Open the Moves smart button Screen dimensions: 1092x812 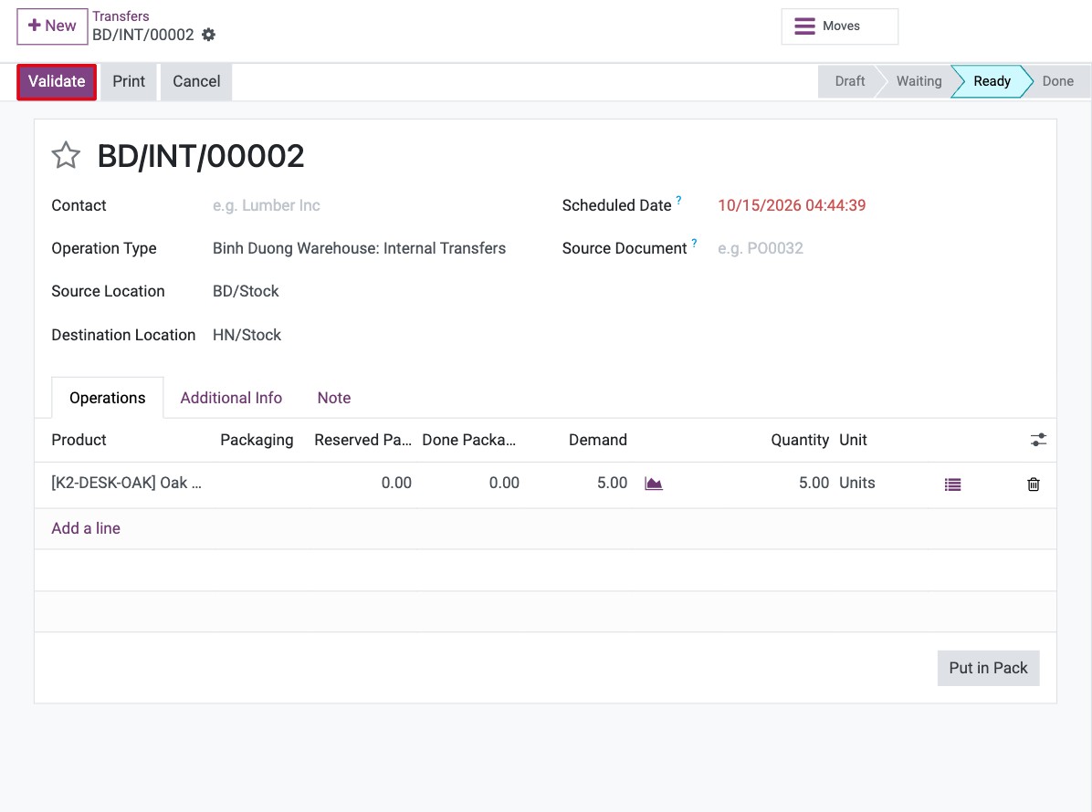(839, 26)
